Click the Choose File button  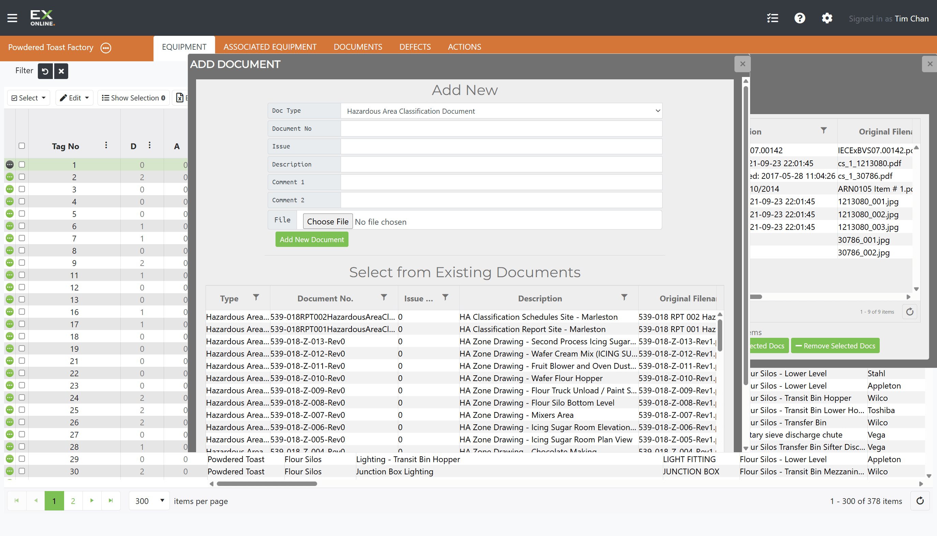point(328,222)
